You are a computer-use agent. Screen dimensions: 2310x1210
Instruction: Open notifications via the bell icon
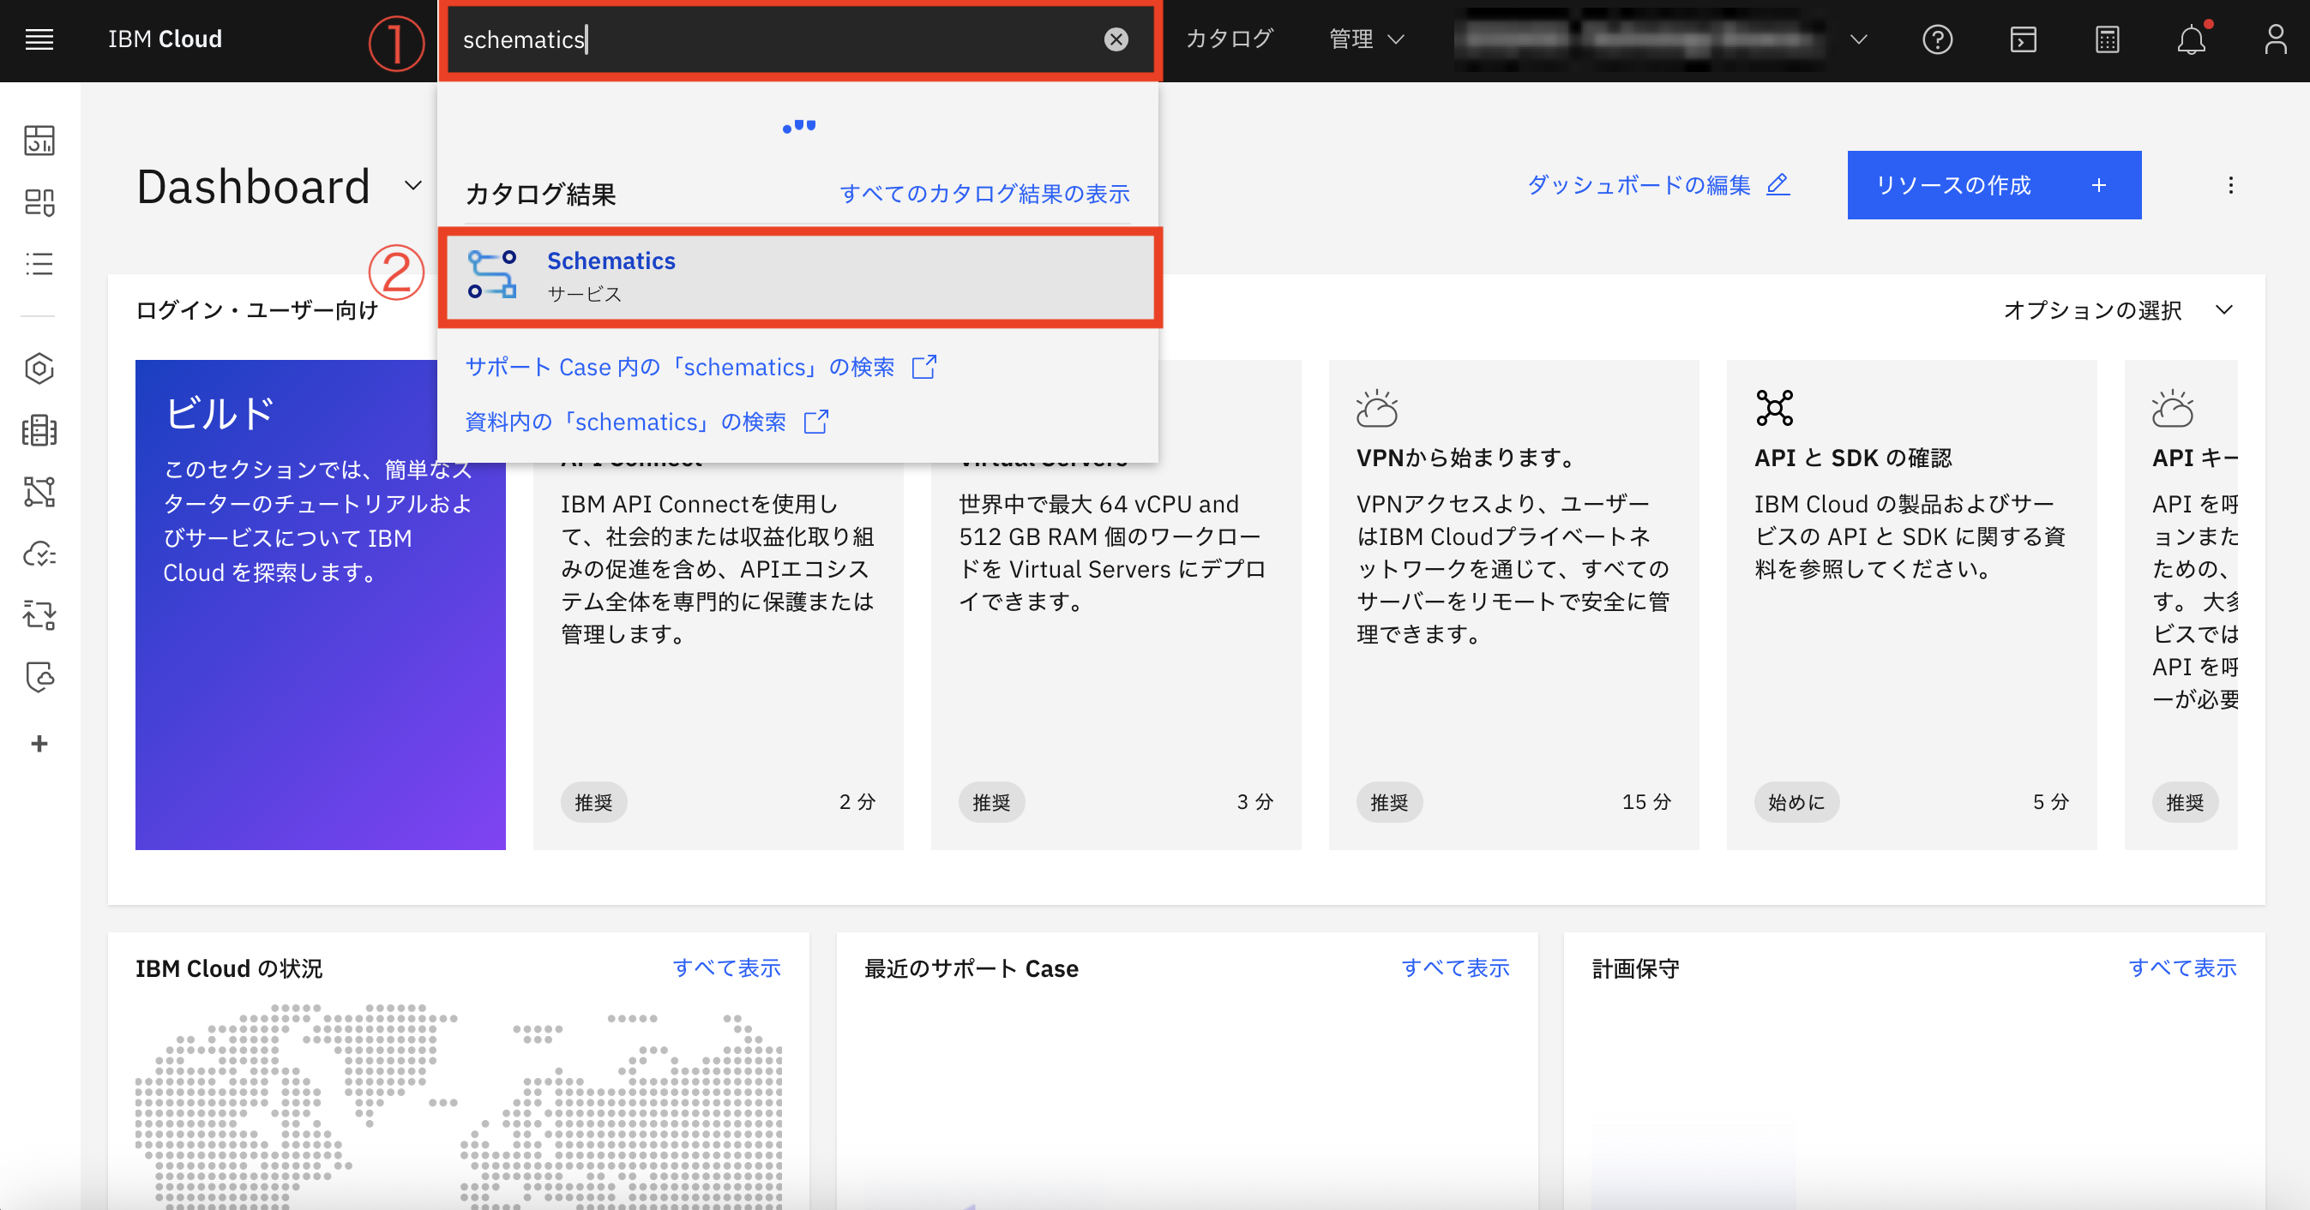tap(2192, 39)
